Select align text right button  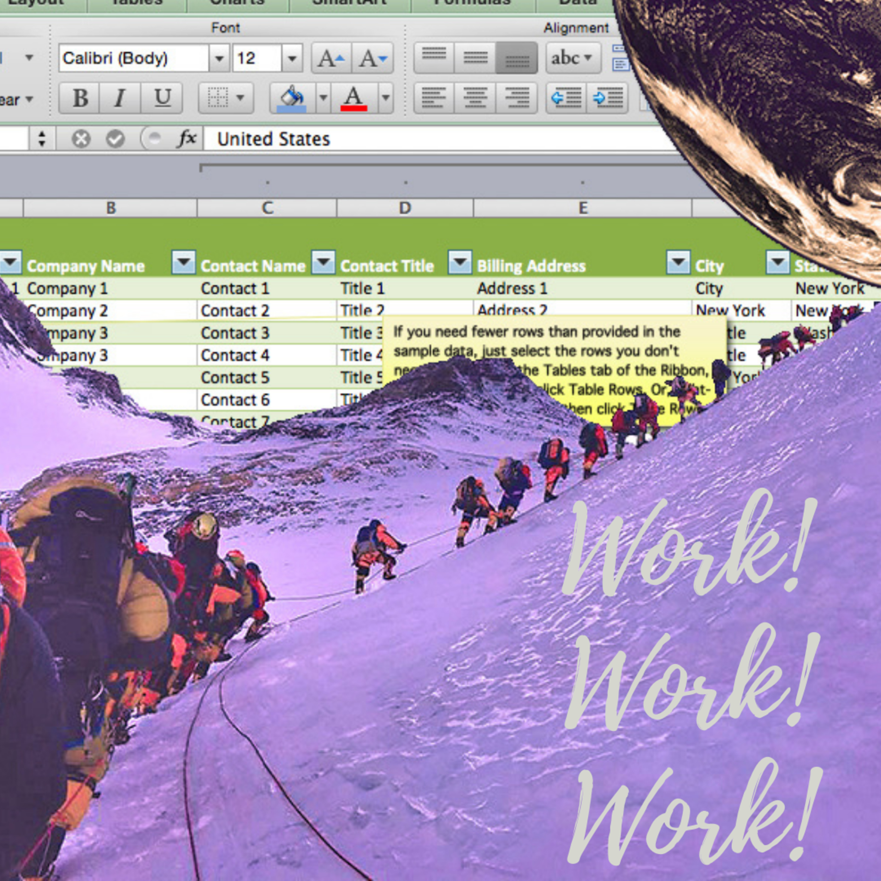(x=517, y=98)
